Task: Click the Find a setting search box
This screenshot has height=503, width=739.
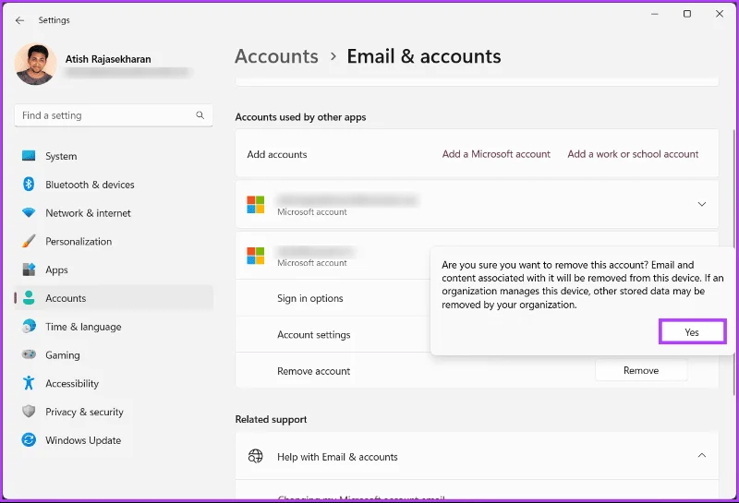Action: pyautogui.click(x=114, y=115)
